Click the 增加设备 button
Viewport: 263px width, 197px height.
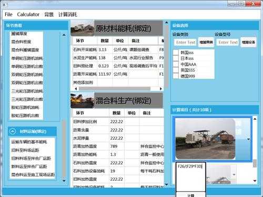tap(248, 42)
